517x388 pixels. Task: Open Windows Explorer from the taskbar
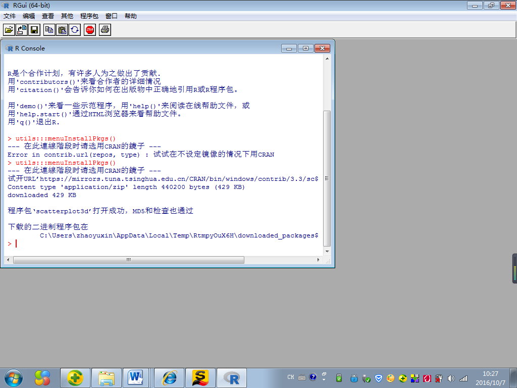pos(107,378)
